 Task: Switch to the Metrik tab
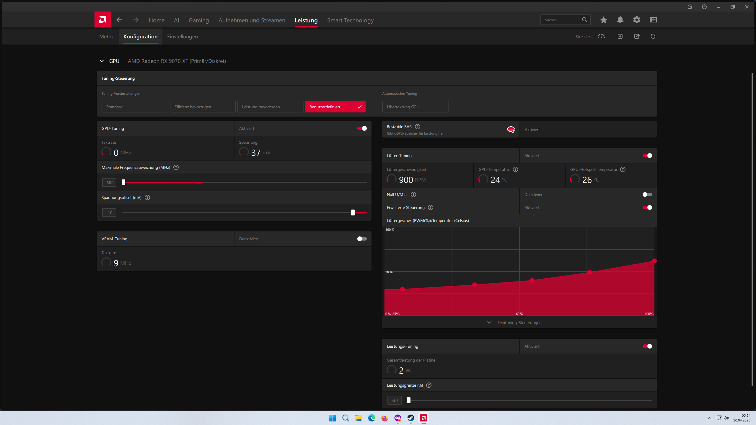106,37
